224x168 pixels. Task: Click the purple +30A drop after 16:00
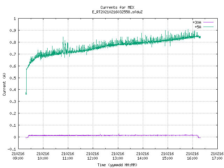pyautogui.click(x=198, y=136)
